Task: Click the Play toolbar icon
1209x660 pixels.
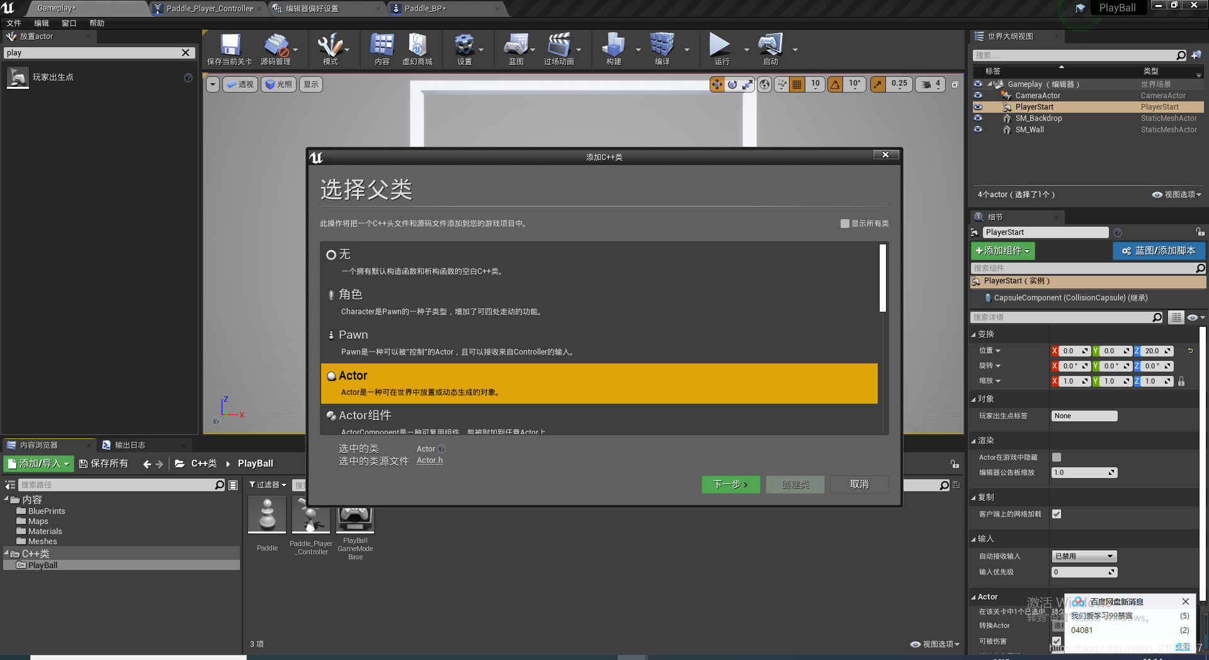Action: pyautogui.click(x=720, y=46)
